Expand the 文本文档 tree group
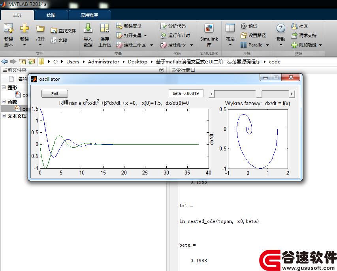The image size is (337, 271). 4,116
